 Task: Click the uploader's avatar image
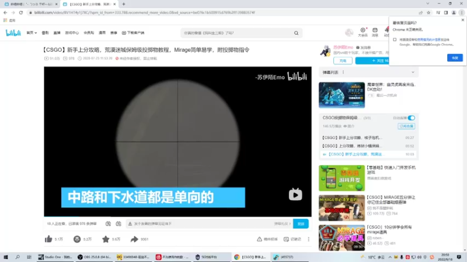point(325,51)
